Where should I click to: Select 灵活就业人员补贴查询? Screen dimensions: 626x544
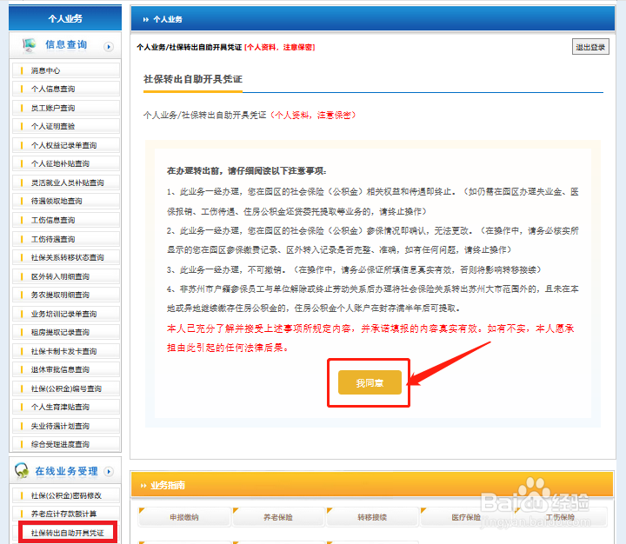[66, 182]
